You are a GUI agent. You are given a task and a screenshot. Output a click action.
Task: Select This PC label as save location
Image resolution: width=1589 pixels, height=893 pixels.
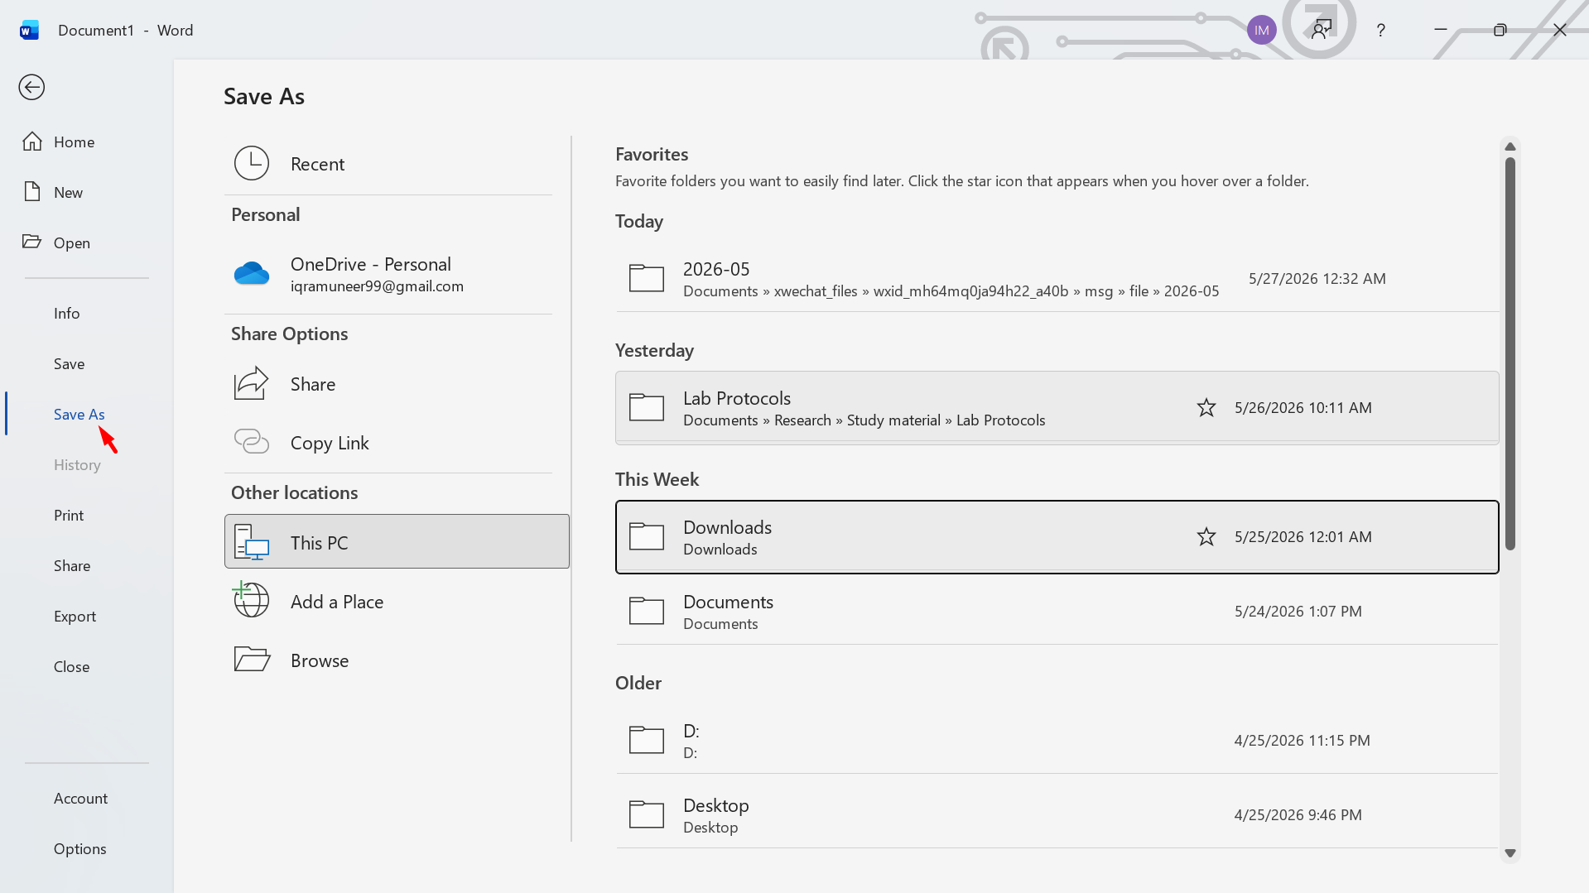point(320,543)
